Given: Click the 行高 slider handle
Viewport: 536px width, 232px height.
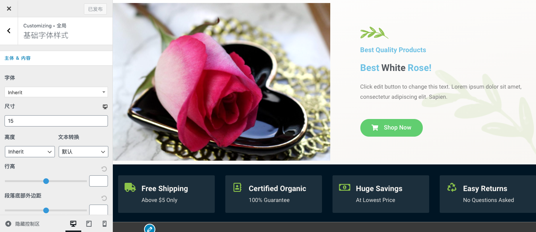Looking at the screenshot, I should tap(46, 181).
